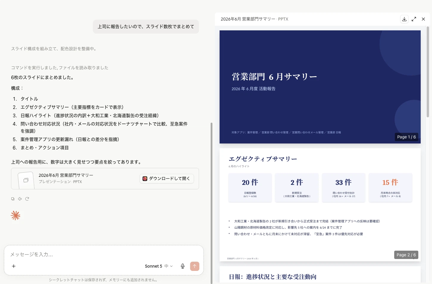Select the Page 1 title slide thumbnail
Image resolution: width=432 pixels, height=284 pixels.
pos(320,87)
